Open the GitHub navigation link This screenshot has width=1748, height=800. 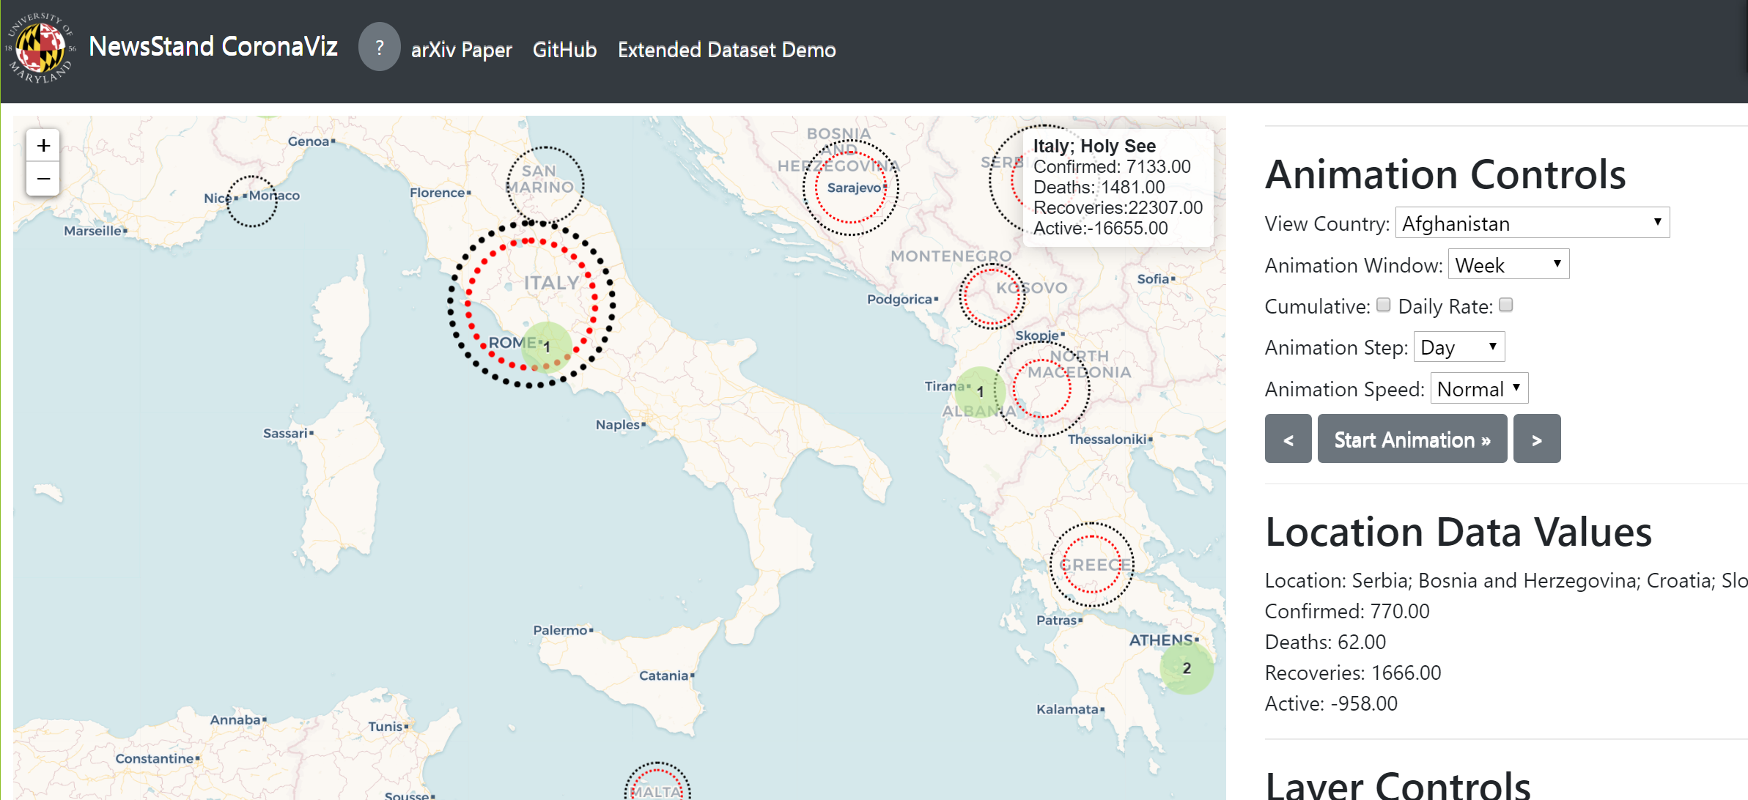pos(564,50)
